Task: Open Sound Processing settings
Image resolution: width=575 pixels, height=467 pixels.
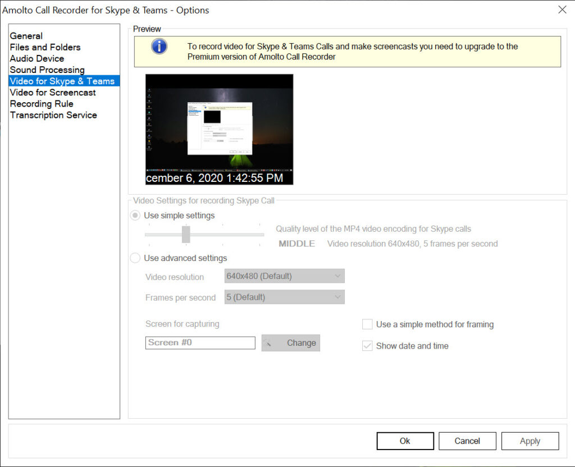Action: (47, 70)
